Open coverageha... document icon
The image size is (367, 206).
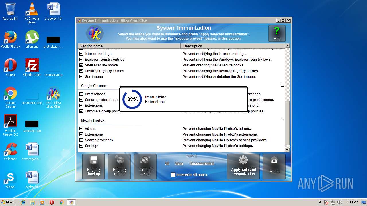(32, 152)
